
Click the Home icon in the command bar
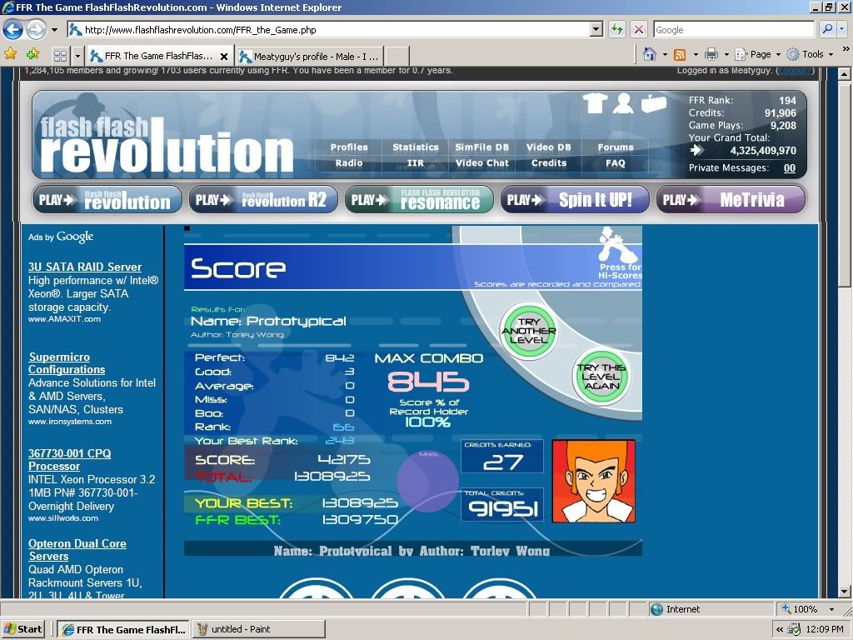coord(650,55)
